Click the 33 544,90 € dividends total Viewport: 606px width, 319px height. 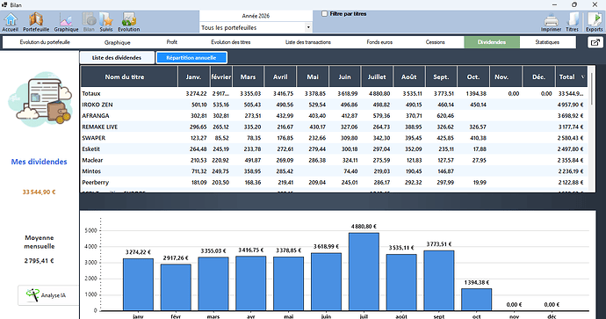[x=39, y=192]
